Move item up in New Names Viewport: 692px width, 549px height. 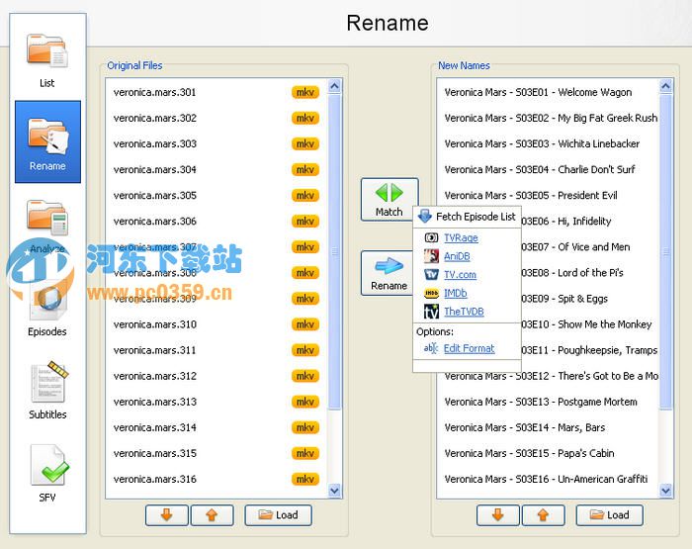(x=544, y=515)
